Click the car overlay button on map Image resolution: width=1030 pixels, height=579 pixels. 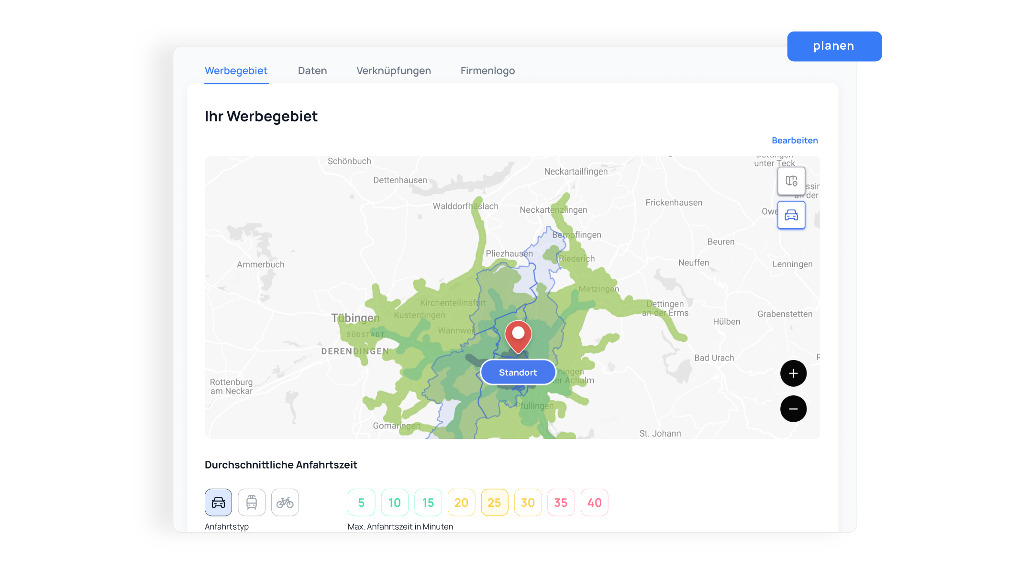coord(791,215)
